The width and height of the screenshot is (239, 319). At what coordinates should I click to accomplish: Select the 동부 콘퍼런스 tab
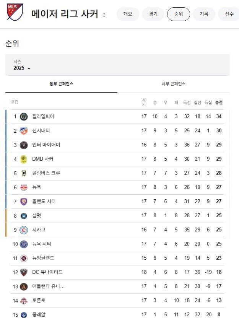click(61, 84)
